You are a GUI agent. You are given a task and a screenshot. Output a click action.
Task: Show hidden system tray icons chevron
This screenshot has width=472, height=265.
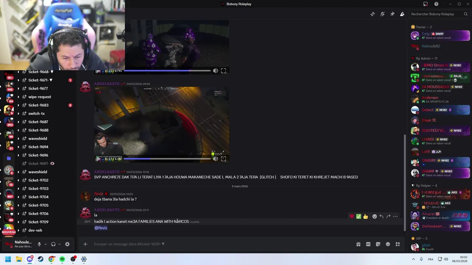tap(413, 259)
